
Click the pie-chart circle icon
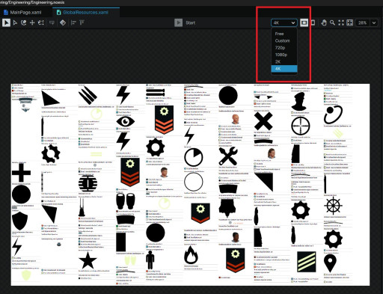click(x=194, y=157)
